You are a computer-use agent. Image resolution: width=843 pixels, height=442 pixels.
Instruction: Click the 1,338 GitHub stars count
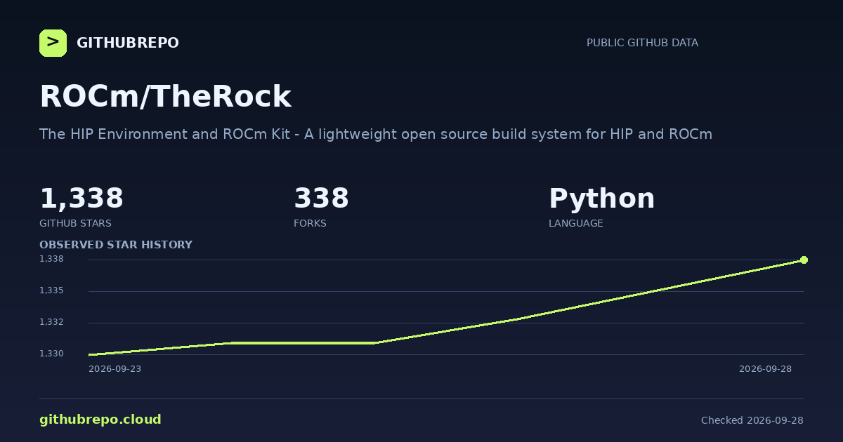pos(81,199)
